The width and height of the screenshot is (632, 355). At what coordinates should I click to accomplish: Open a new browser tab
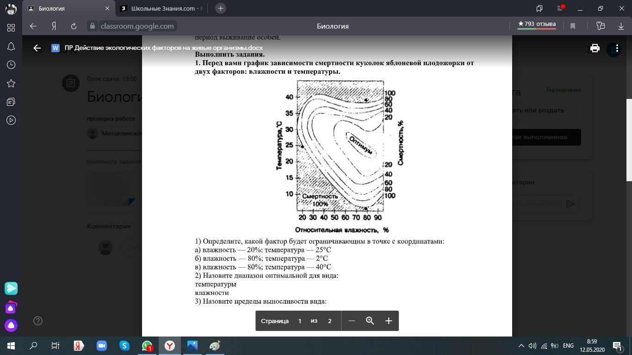tap(221, 8)
